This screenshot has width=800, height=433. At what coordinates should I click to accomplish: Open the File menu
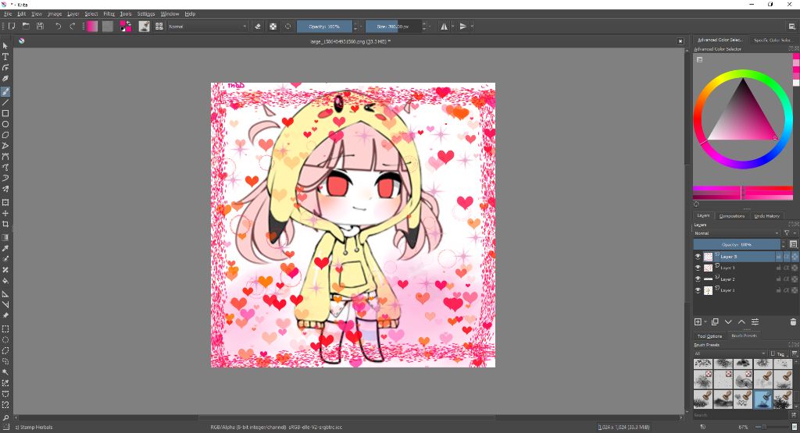point(8,14)
